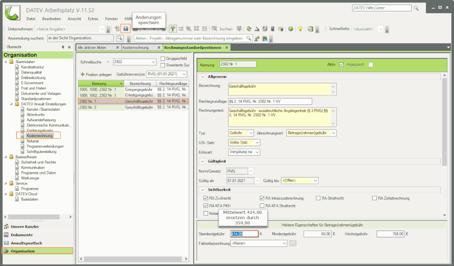Screen dimensions: 454x266
Task: Click the documents copy icon before the calculator
Action: click(264, 29)
